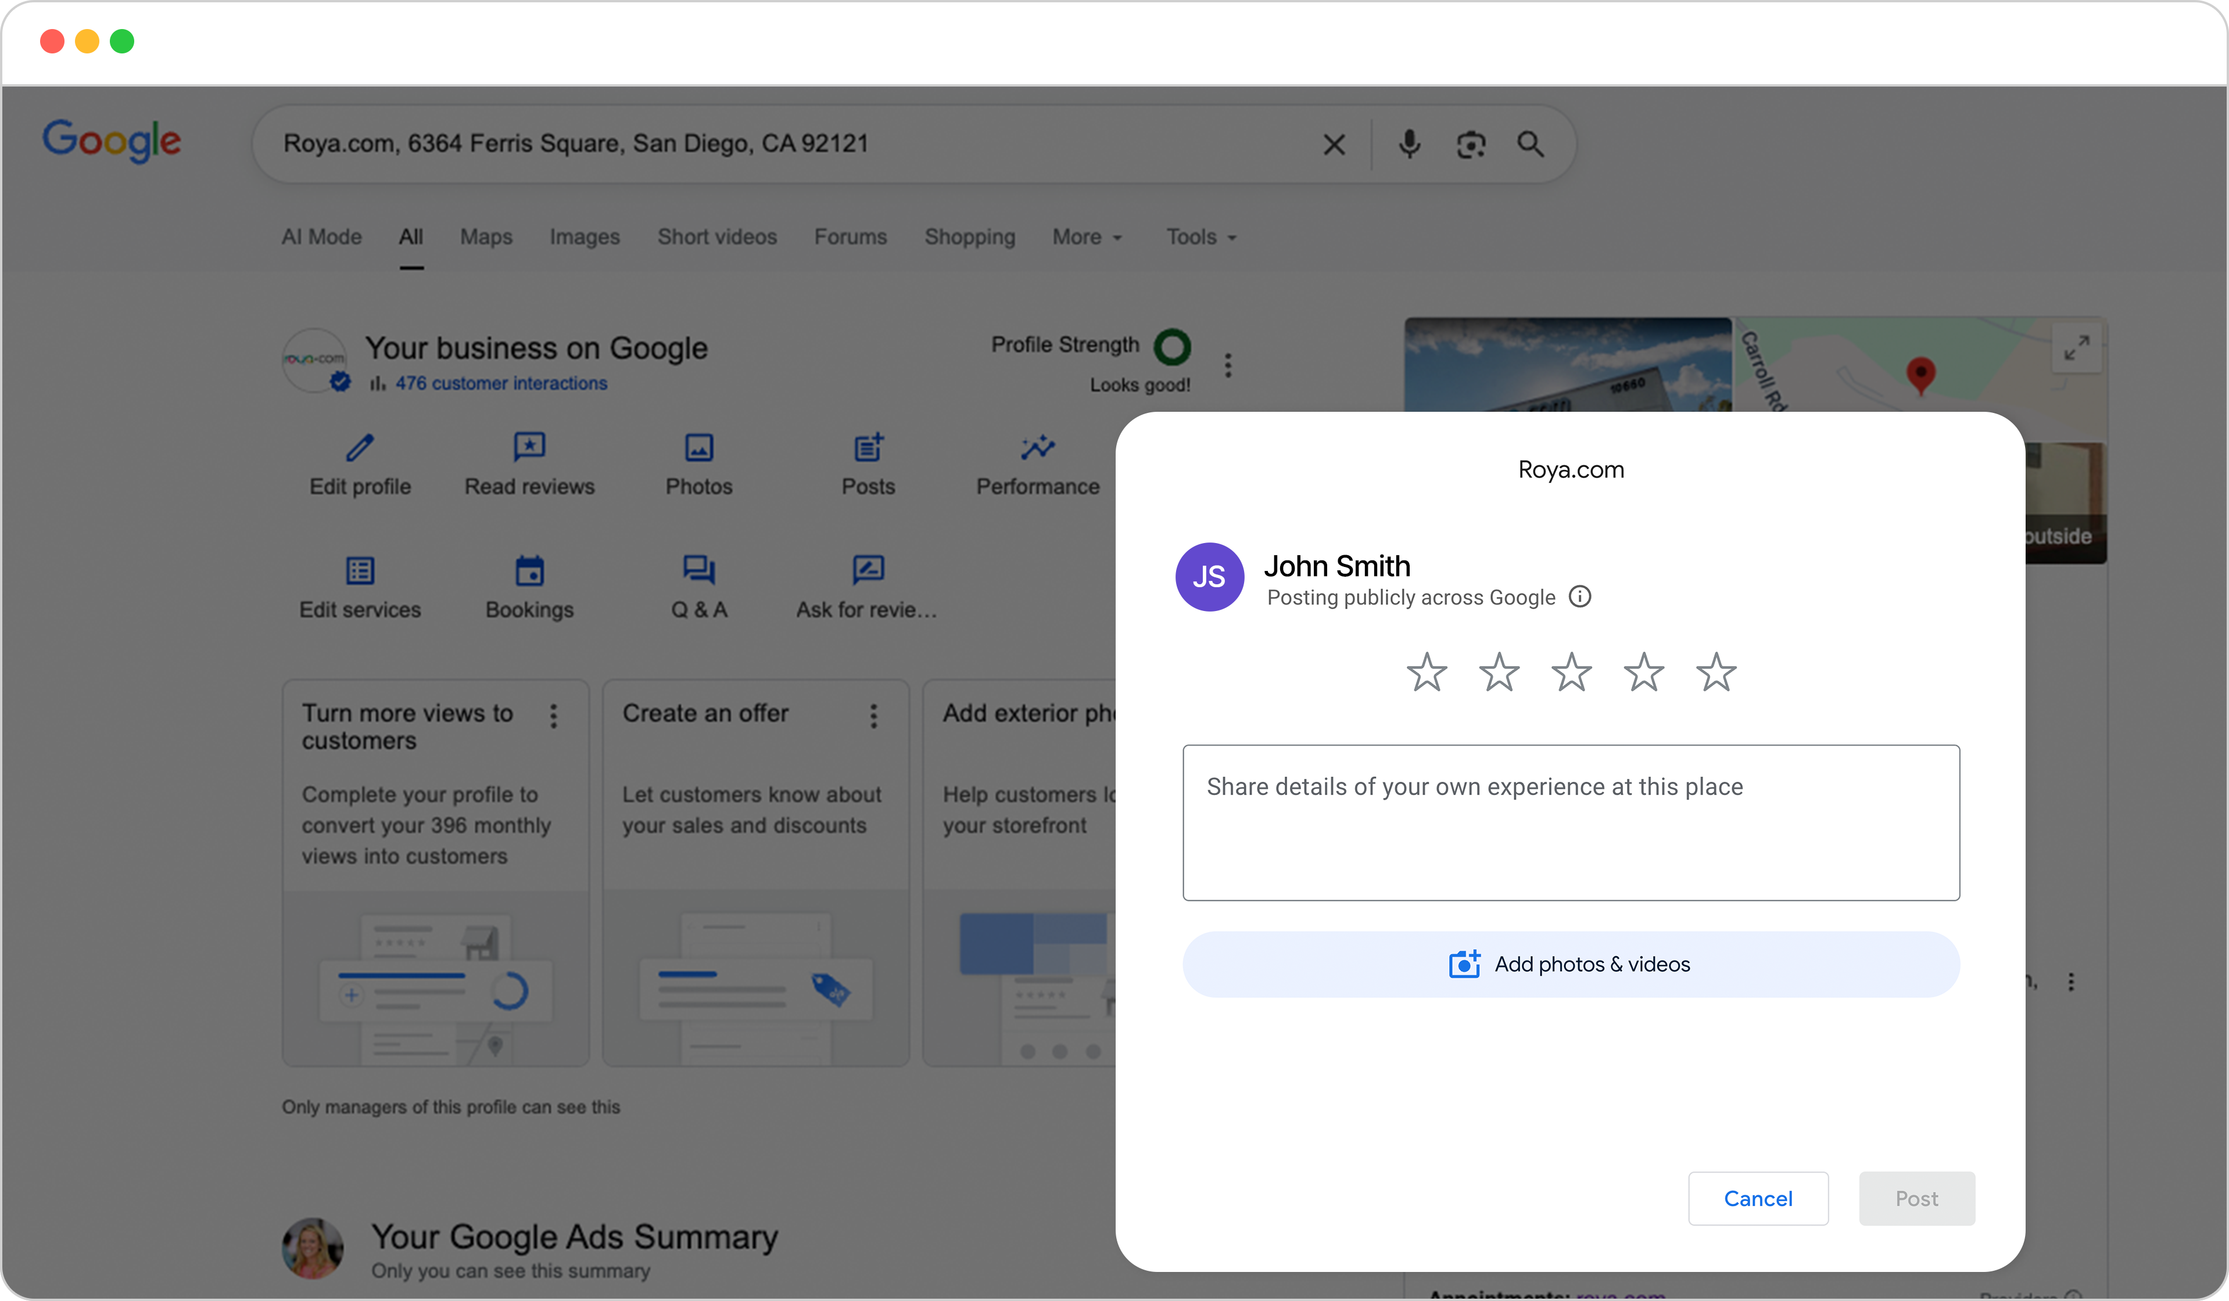Clear the search box with the X icon
Screen dimensions: 2229x1301
(x=1334, y=144)
